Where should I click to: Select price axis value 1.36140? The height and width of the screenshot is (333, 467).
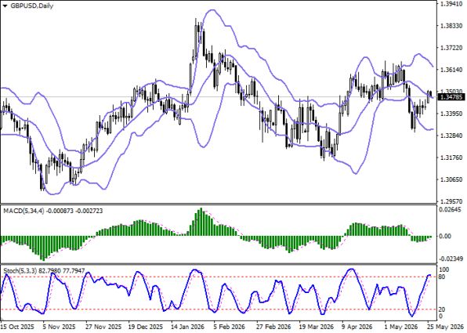[451, 70]
